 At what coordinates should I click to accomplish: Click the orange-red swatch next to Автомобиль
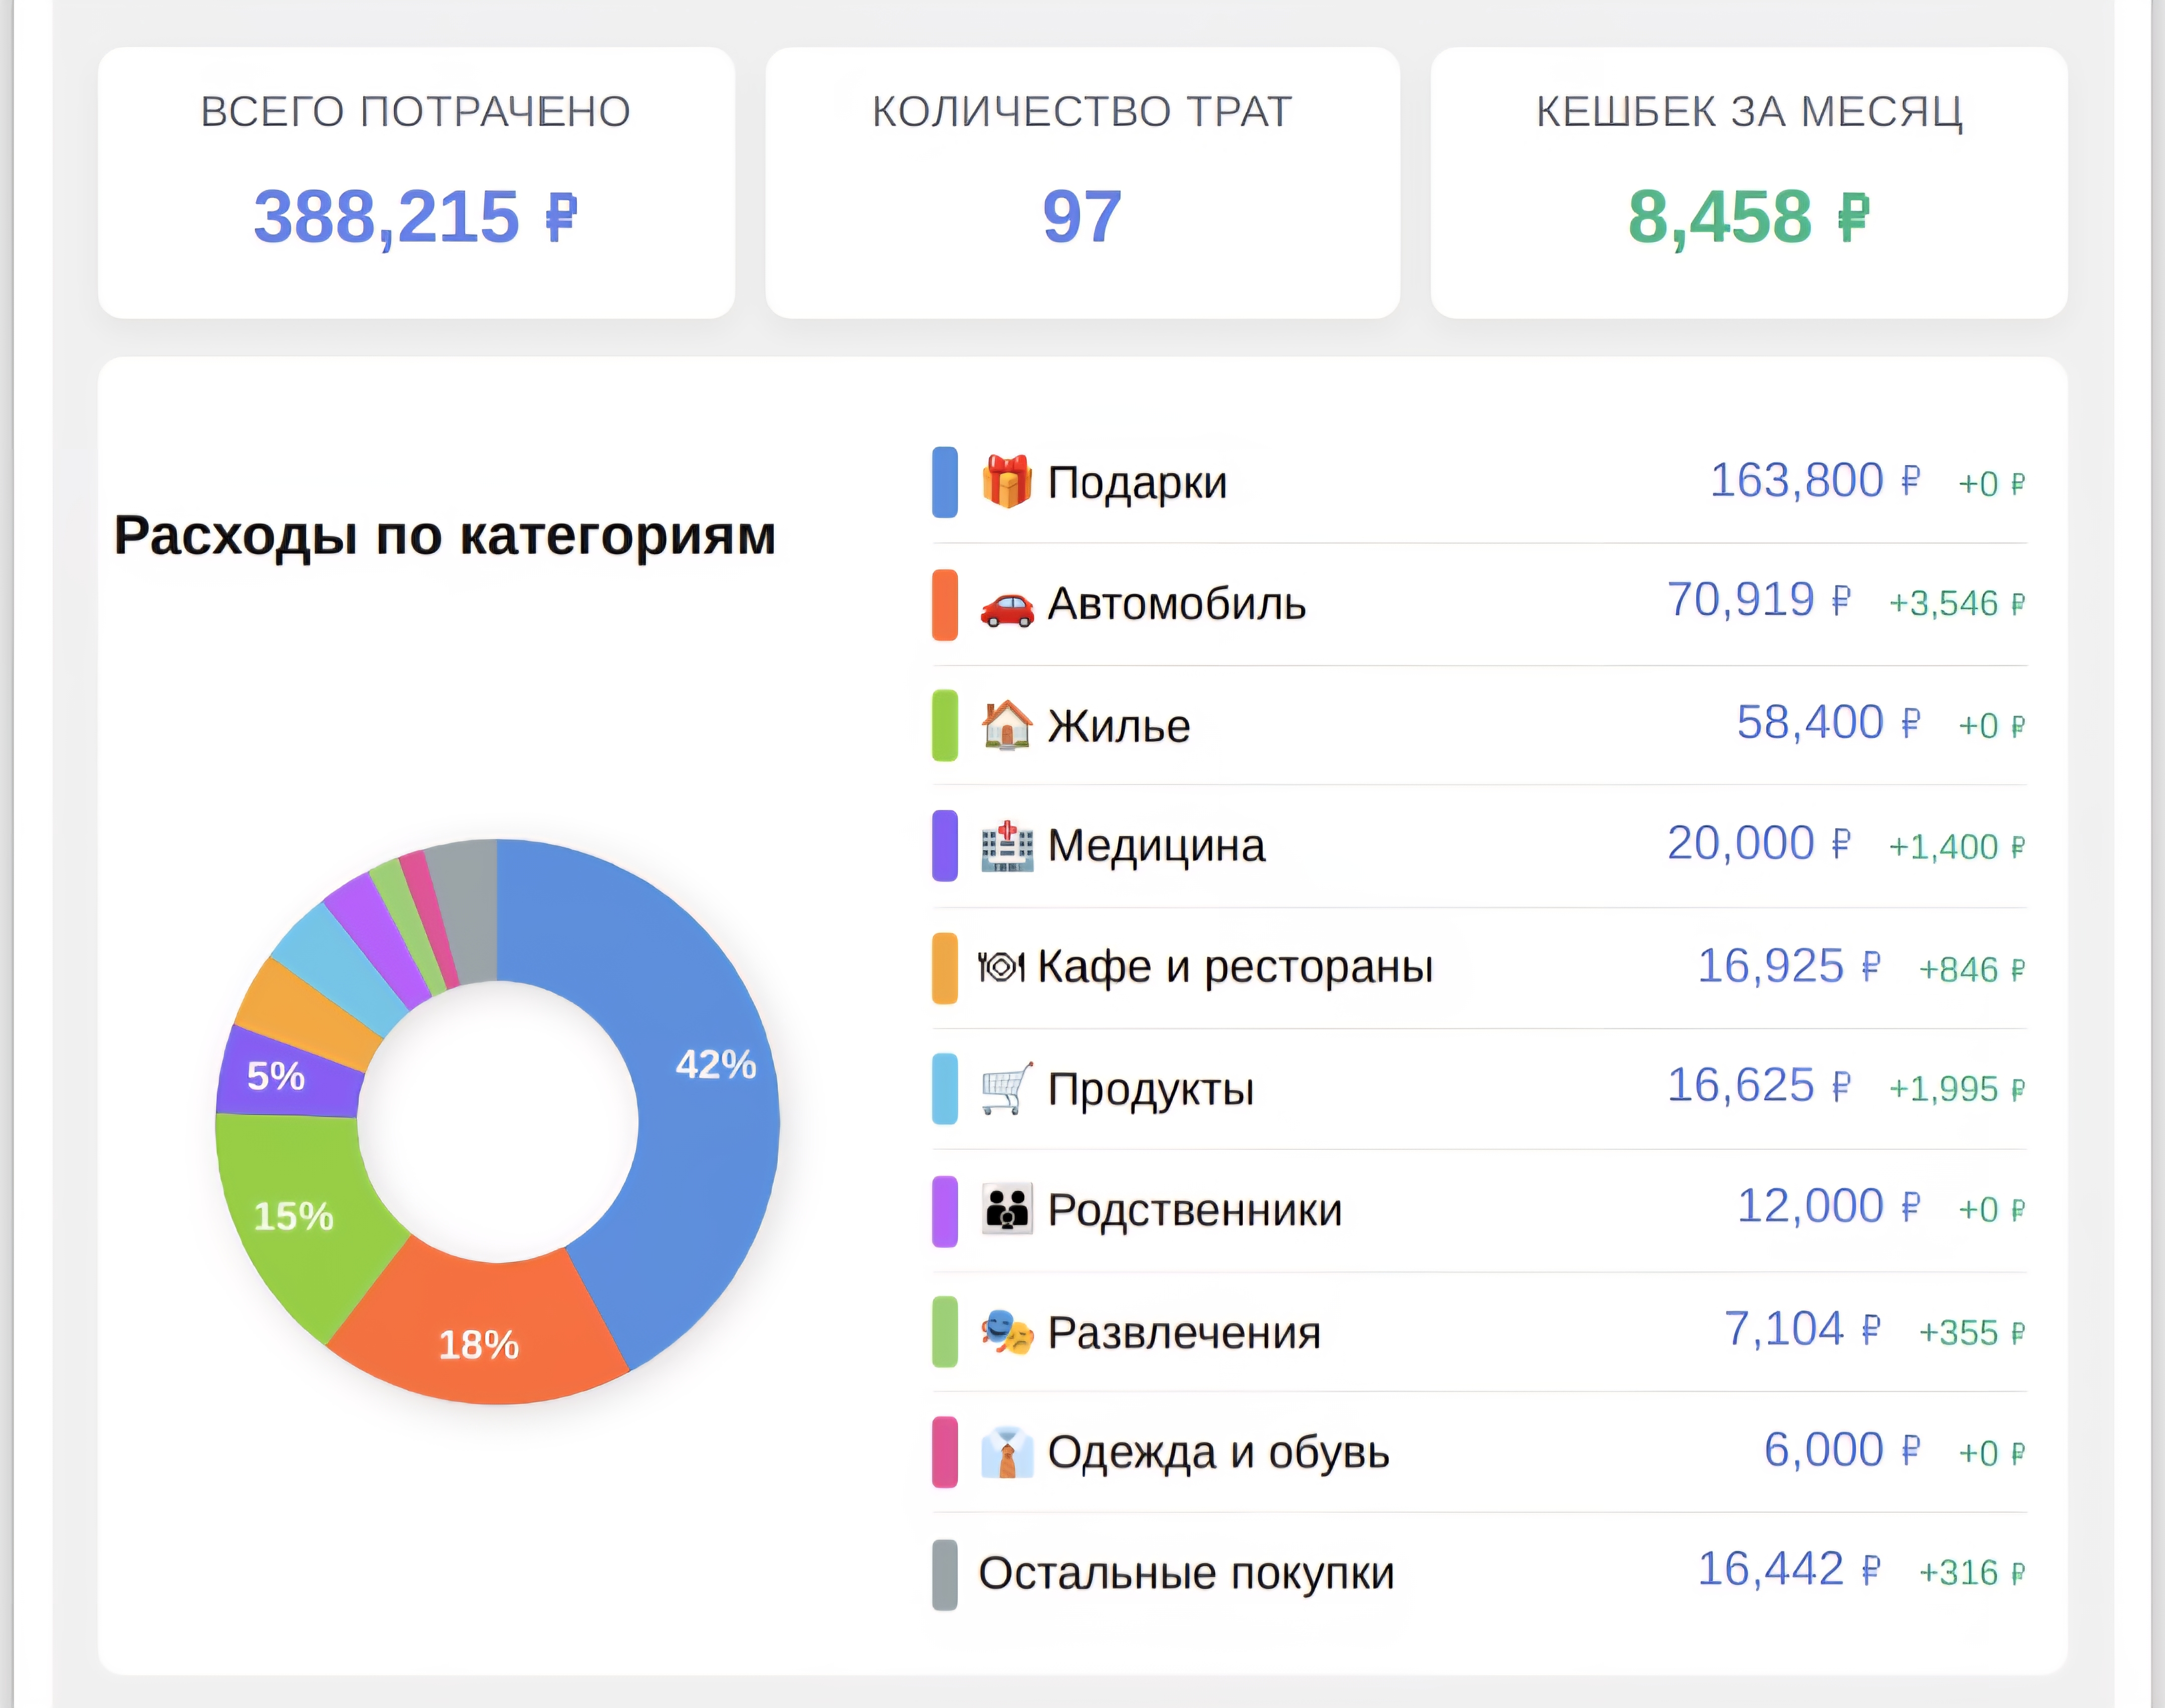944,604
